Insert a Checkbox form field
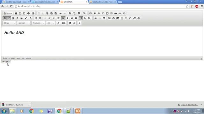 click(95, 13)
